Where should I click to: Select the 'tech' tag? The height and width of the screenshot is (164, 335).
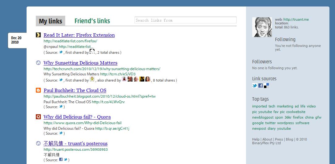click(272, 106)
